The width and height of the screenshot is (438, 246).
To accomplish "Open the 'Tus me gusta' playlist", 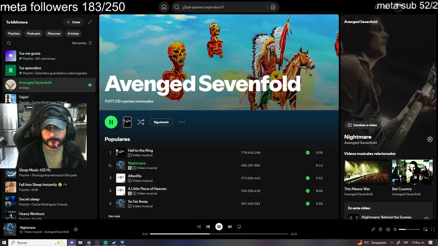I will [x=50, y=56].
